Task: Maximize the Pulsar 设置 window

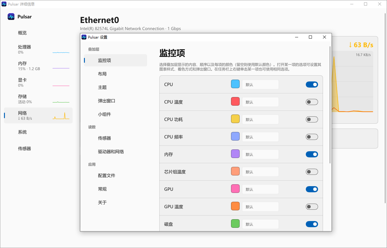Action: click(x=310, y=37)
